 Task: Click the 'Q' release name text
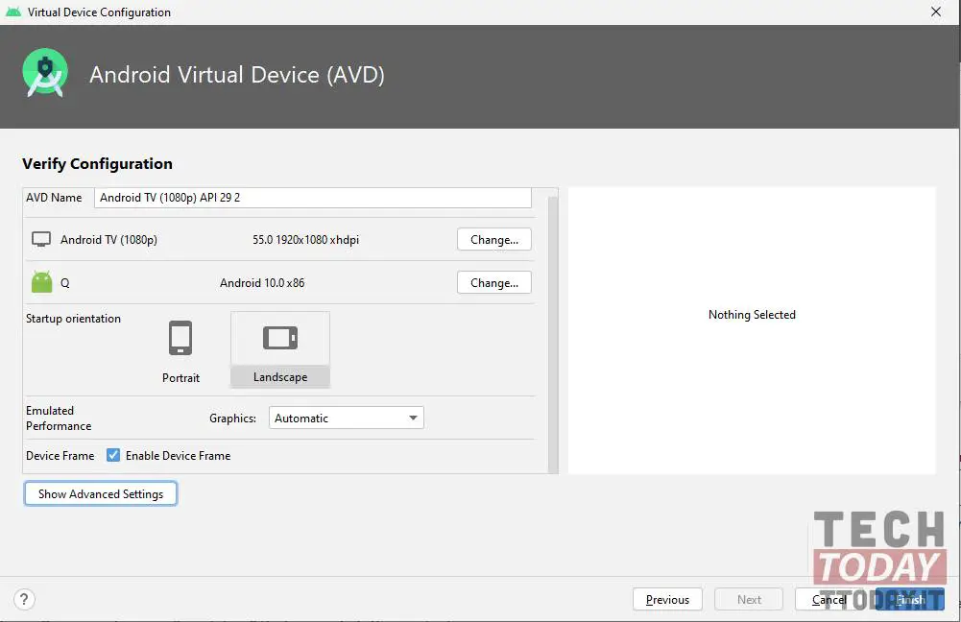click(x=65, y=283)
